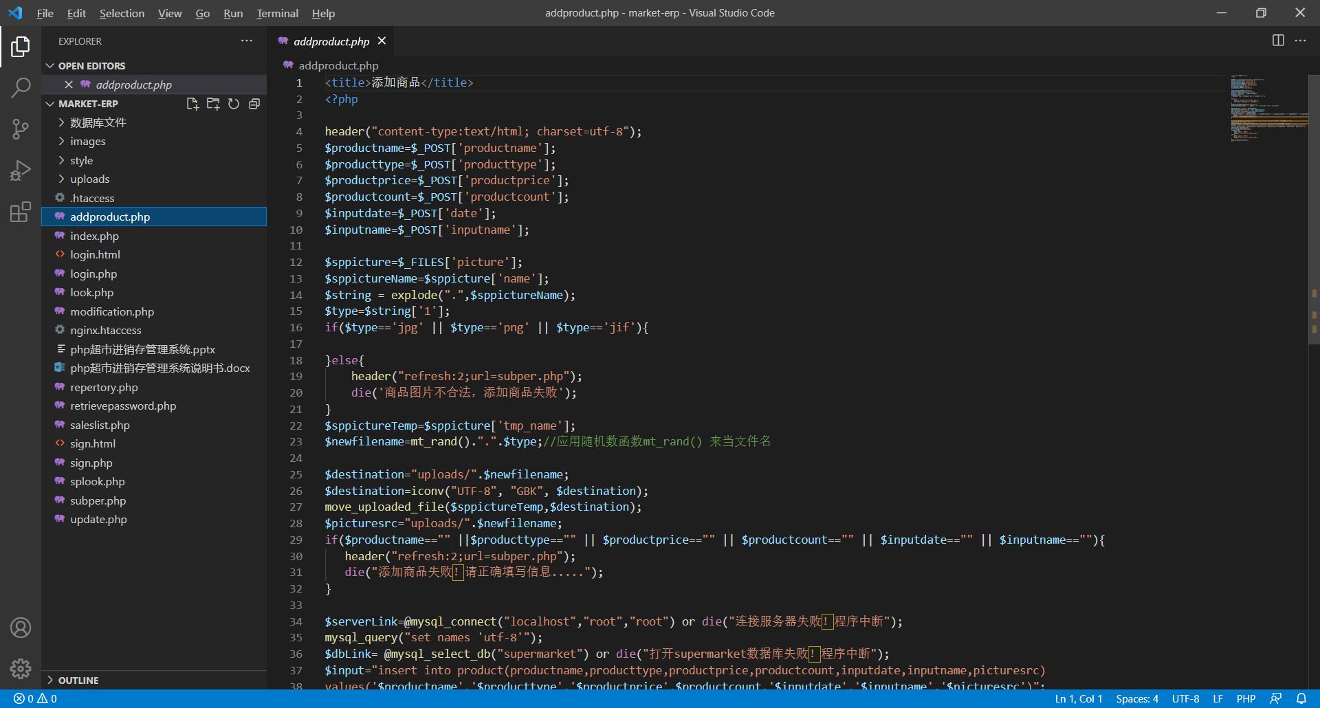Close the addproduct.php editor tab
Image resolution: width=1320 pixels, height=708 pixels.
(x=382, y=41)
